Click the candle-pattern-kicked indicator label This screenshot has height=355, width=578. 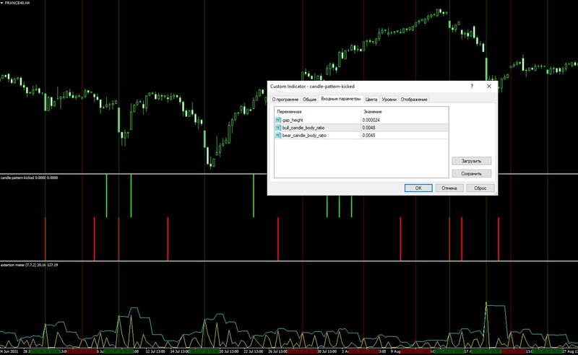click(x=29, y=177)
